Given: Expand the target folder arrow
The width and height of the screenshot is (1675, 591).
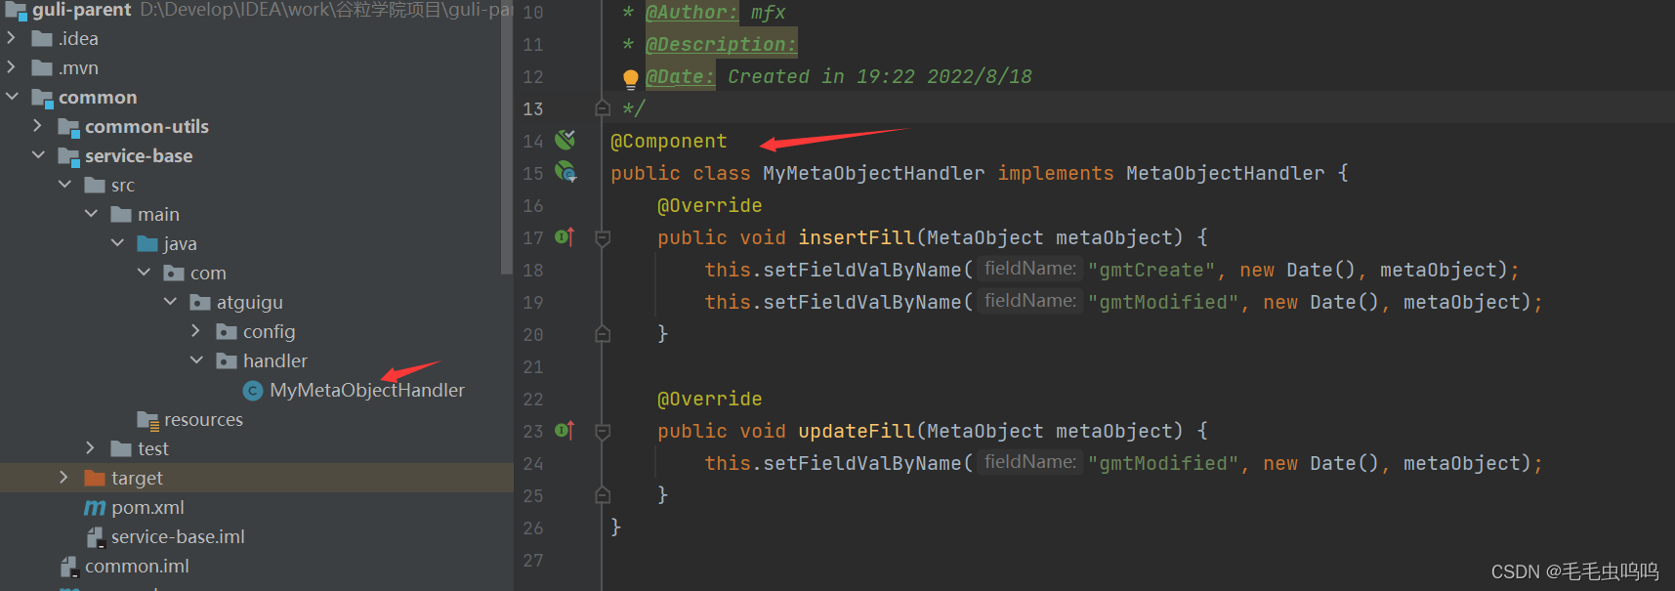Looking at the screenshot, I should [x=64, y=478].
